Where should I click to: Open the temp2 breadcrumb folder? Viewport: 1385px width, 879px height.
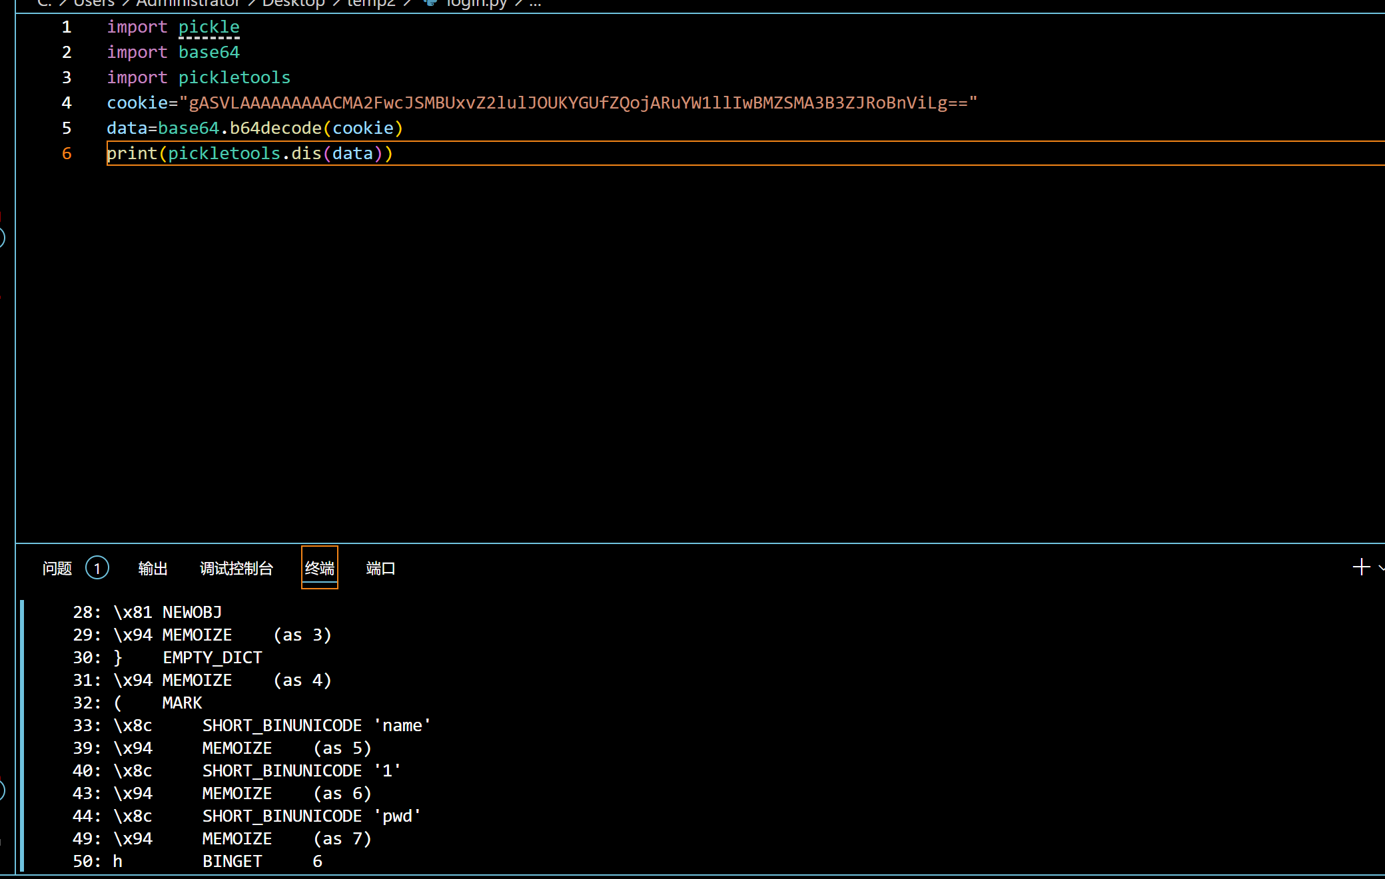click(x=371, y=3)
